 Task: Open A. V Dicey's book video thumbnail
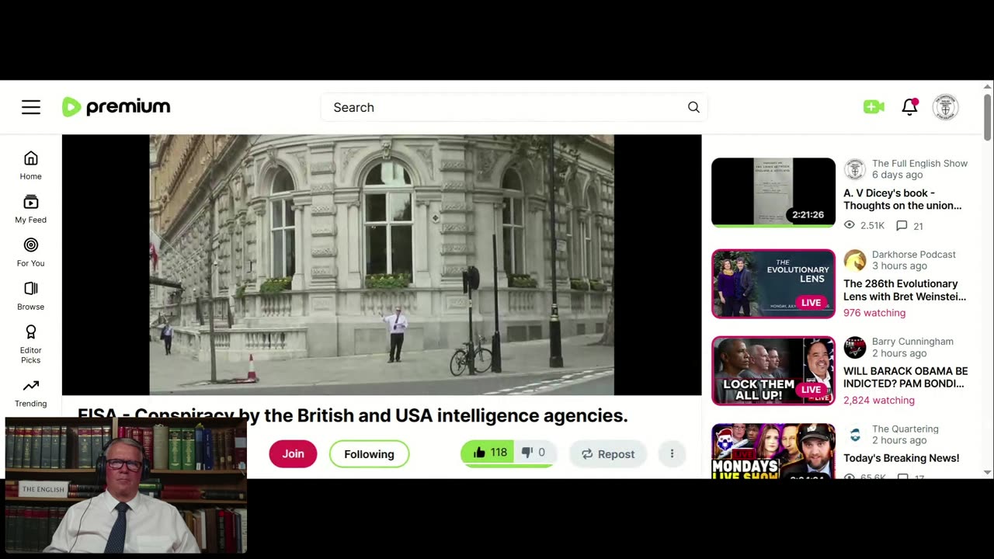click(773, 193)
